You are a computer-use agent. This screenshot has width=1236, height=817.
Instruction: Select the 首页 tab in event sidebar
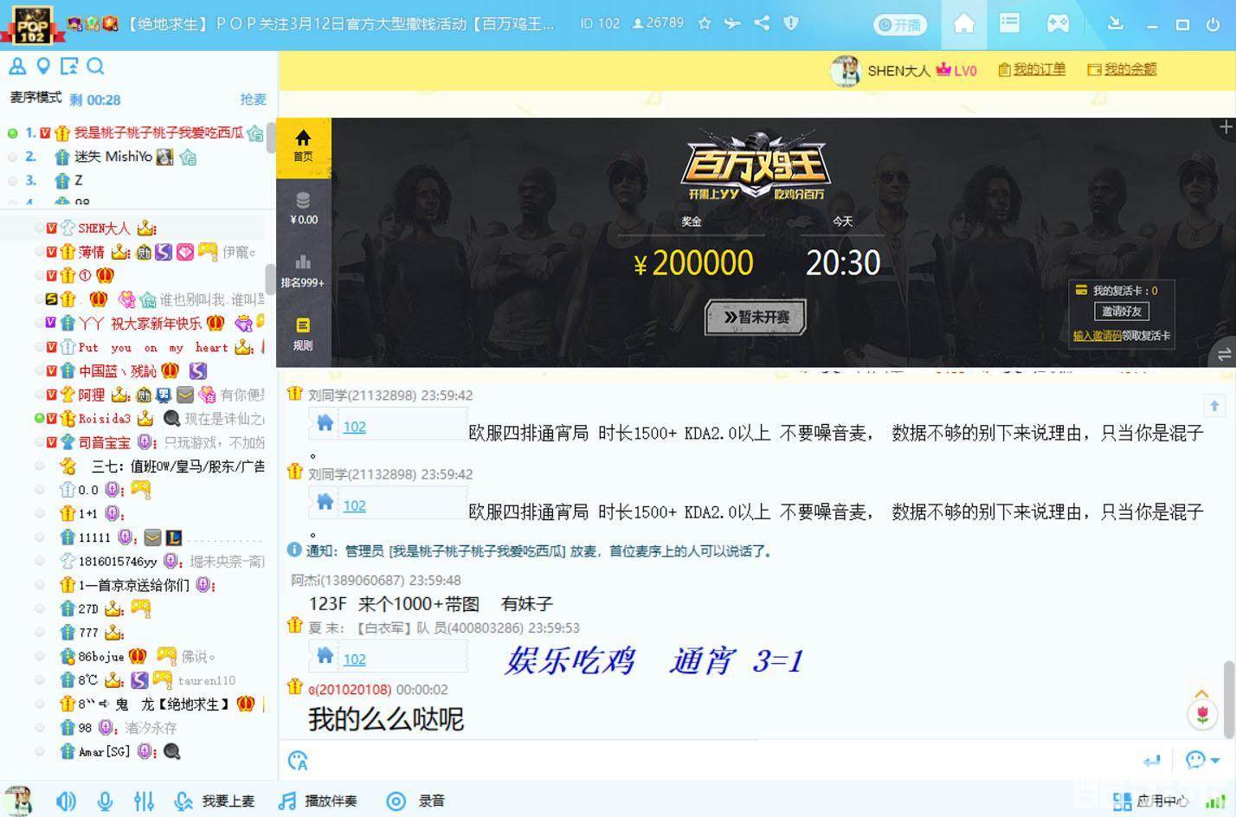[x=303, y=145]
